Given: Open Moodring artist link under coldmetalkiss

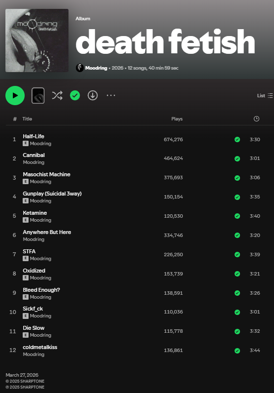Looking at the screenshot, I should tap(34, 354).
